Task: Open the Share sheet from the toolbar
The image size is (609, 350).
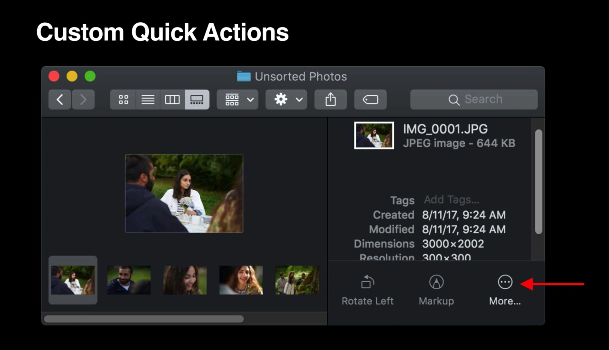Action: [x=331, y=99]
